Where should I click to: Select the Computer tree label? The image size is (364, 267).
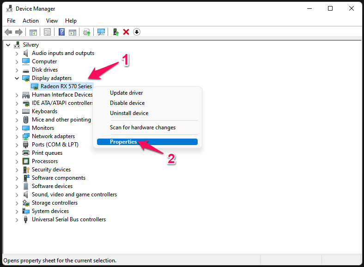(44, 61)
